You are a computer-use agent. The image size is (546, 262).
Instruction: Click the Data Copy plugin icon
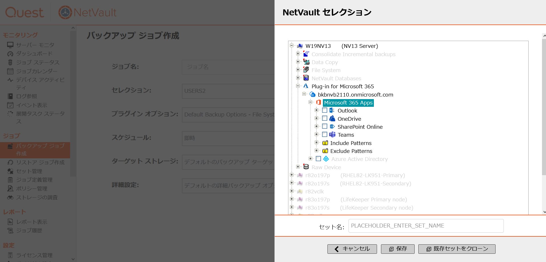point(306,62)
